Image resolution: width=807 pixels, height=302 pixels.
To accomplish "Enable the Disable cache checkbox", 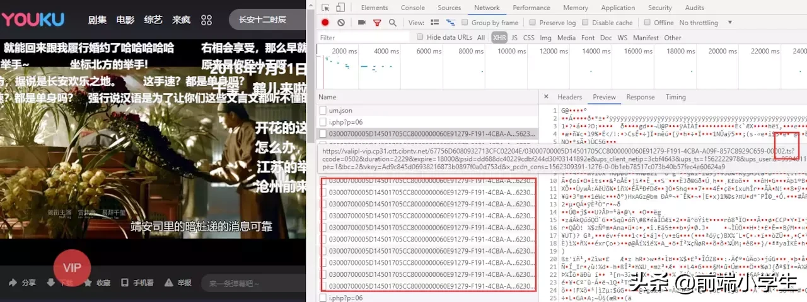I will 586,23.
